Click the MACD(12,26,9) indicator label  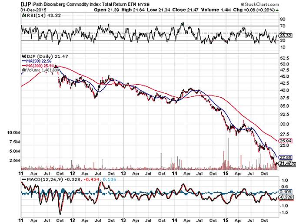point(40,178)
